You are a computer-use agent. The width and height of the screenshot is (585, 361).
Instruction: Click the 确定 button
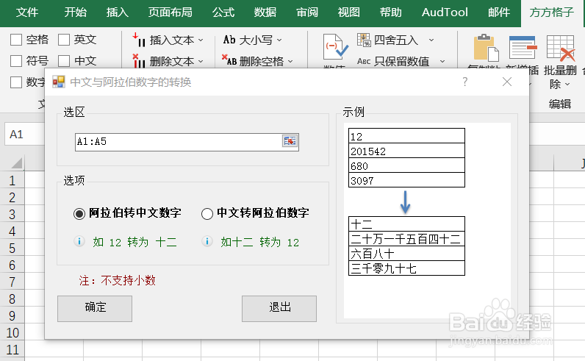[x=95, y=309]
